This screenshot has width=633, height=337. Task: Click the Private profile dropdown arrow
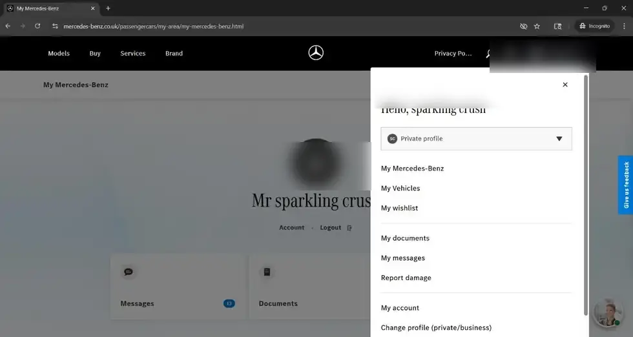(x=559, y=138)
